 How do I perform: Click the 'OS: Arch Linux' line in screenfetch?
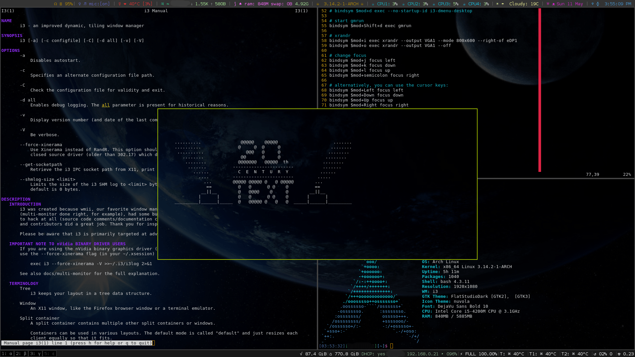[x=440, y=262]
